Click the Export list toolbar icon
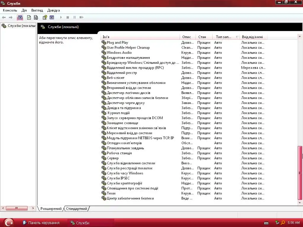Screen dimensions: 303x227 (x=36, y=17)
